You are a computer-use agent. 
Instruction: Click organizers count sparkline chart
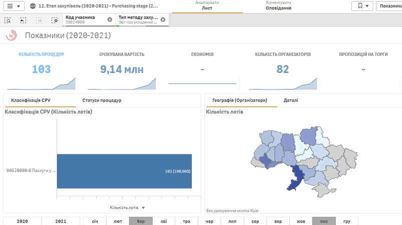283,83
